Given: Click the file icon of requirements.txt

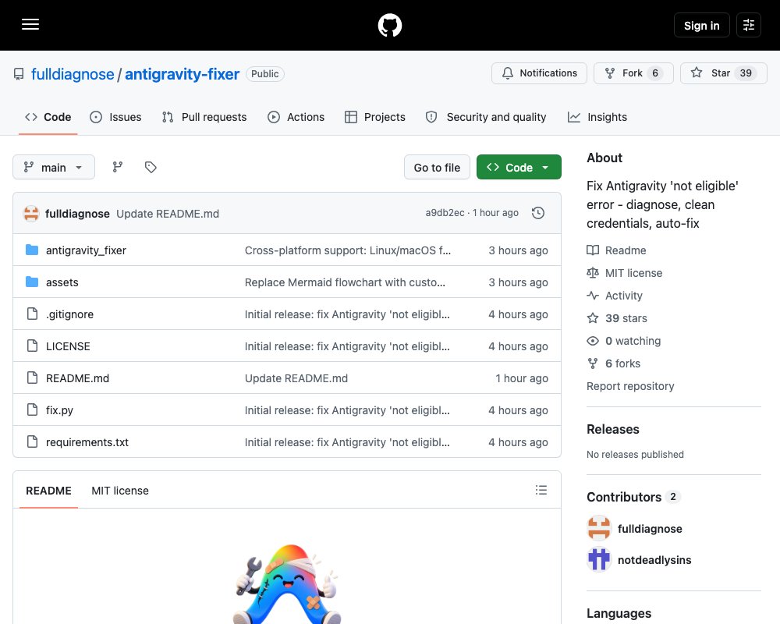Looking at the screenshot, I should (x=32, y=442).
